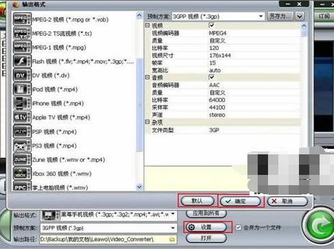Select the iPod video (*.mp4) icon
The width and height of the screenshot is (334, 249).
(x=22, y=89)
